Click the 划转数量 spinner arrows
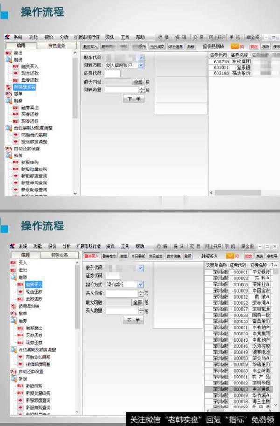This screenshot has height=426, width=280. coord(141,90)
